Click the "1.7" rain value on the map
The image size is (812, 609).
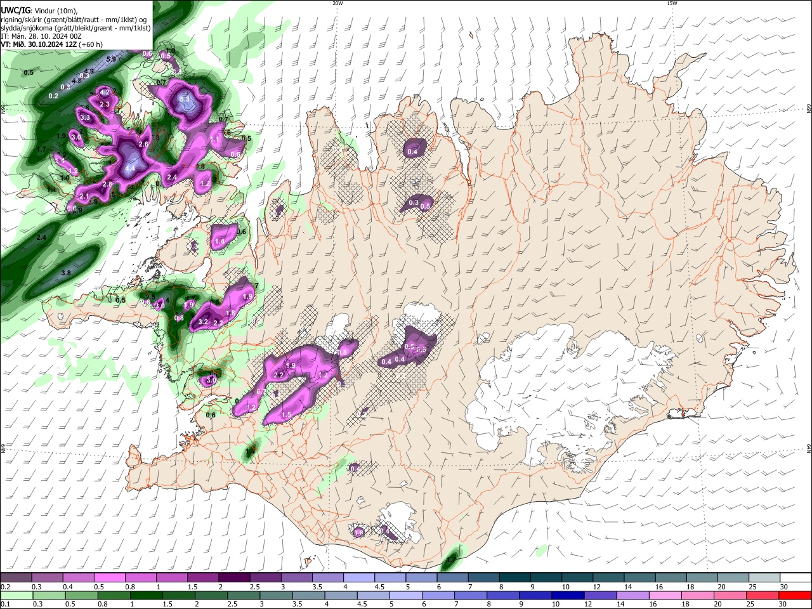[41, 149]
